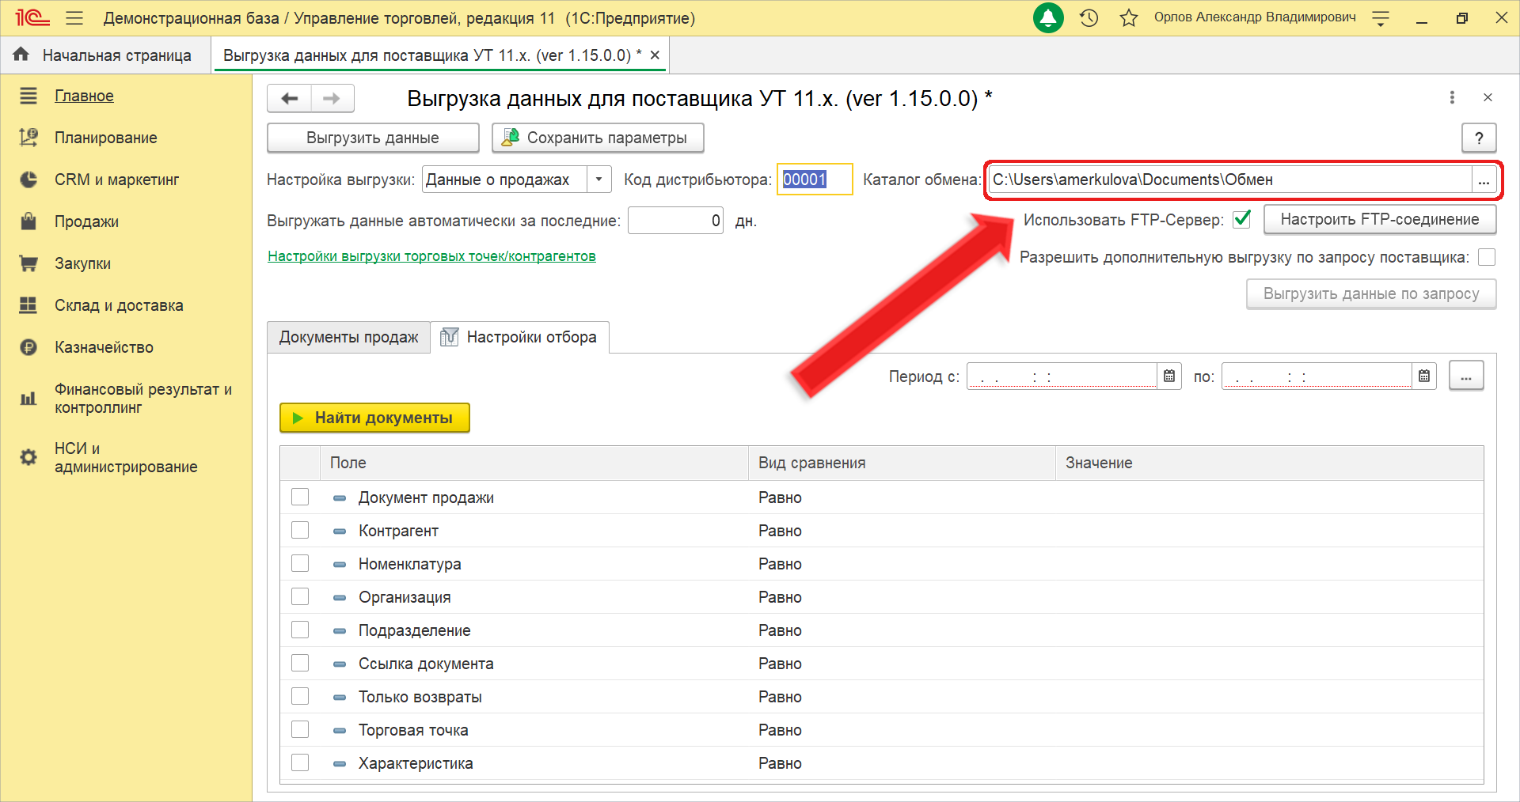1520x802 pixels.
Task: Check the Характеристика filter row
Action: point(300,762)
